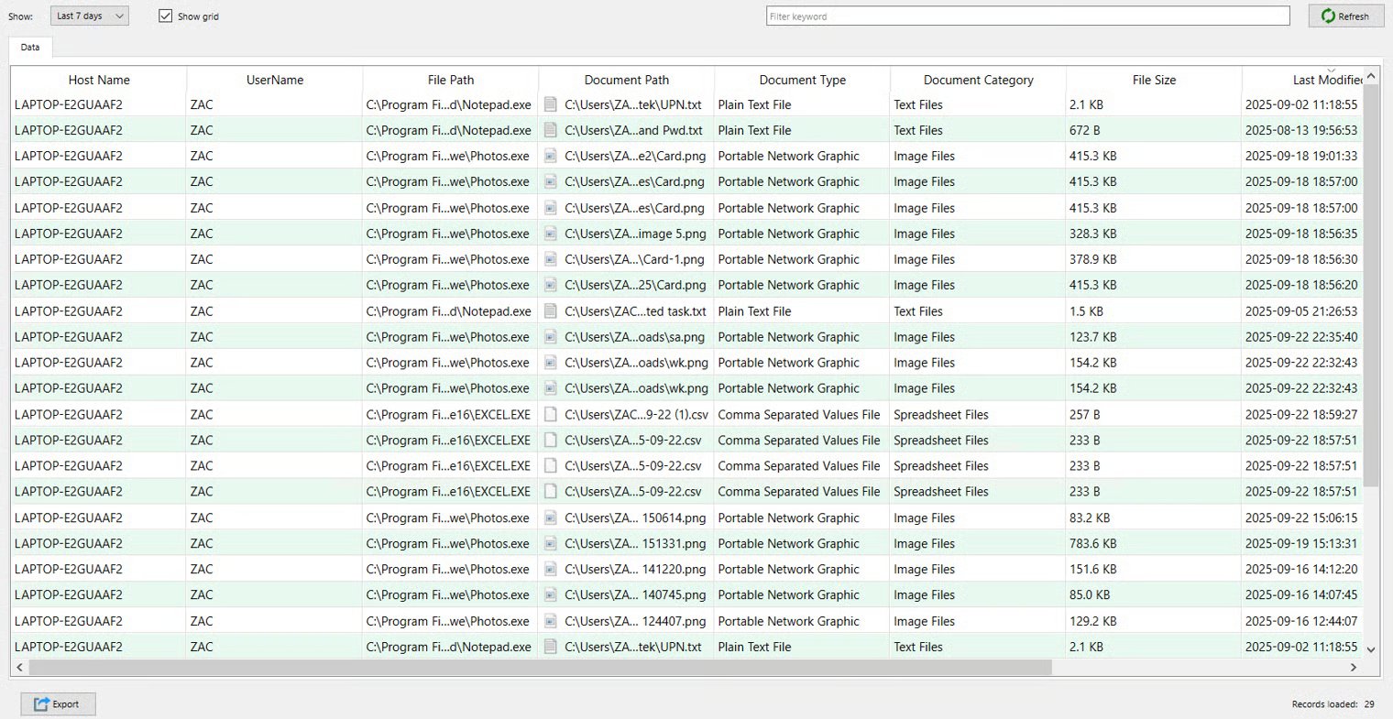Toggle the Show grid checkbox
This screenshot has width=1393, height=719.
(x=166, y=16)
